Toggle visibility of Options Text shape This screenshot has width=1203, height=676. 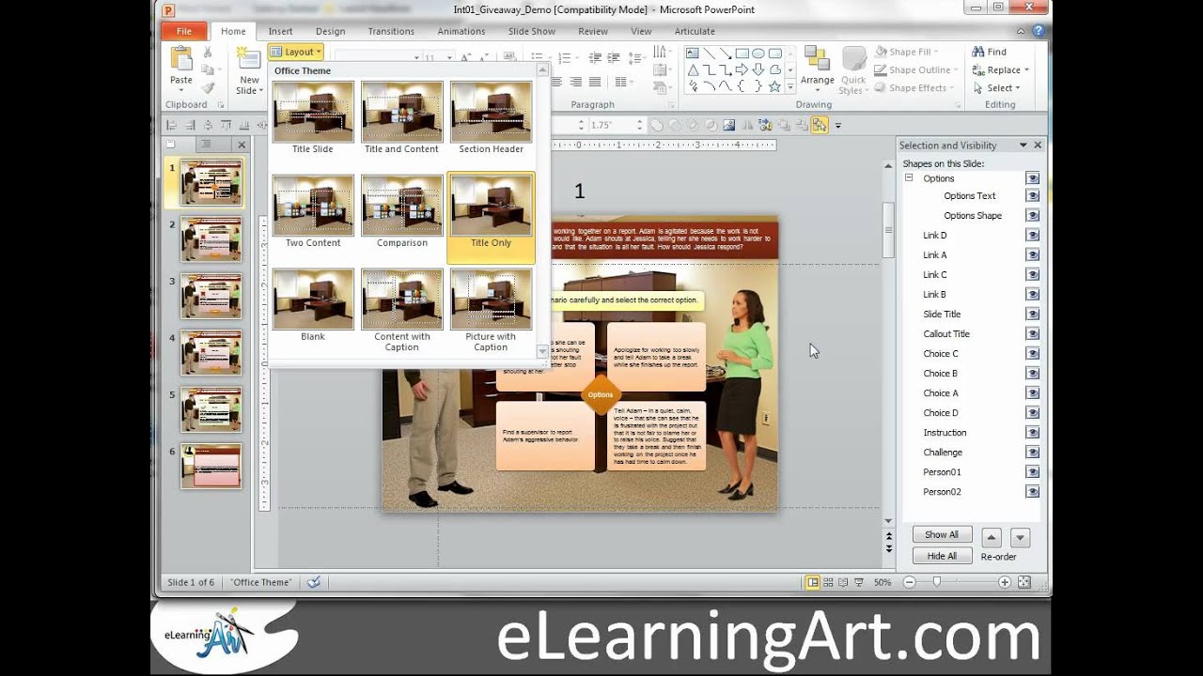[x=1032, y=196]
